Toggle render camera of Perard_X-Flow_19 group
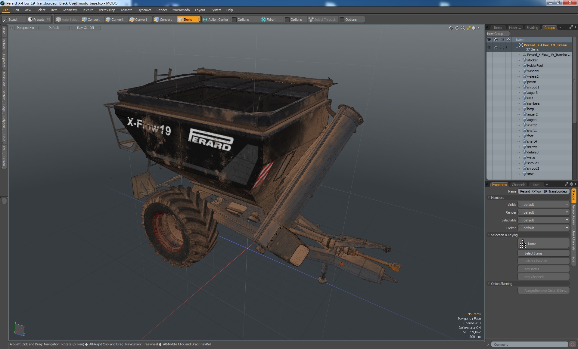578x349 pixels. point(496,47)
